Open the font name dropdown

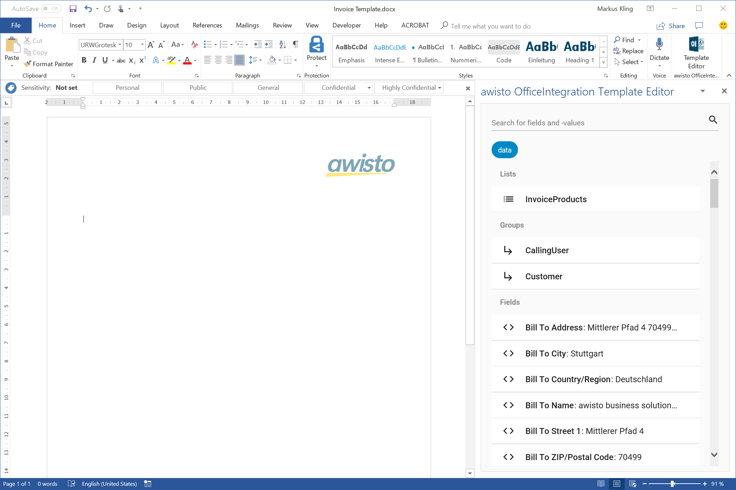(120, 45)
